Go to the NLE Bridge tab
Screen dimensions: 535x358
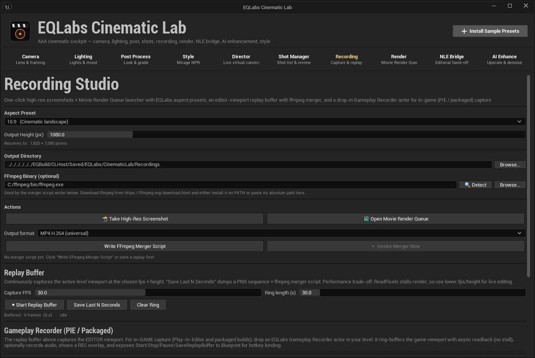tap(452, 59)
